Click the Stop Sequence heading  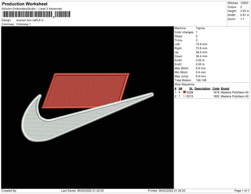click(184, 84)
